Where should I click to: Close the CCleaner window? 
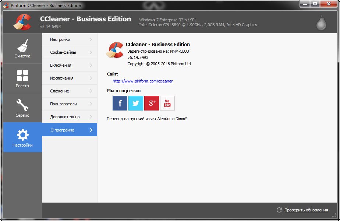[x=329, y=4]
